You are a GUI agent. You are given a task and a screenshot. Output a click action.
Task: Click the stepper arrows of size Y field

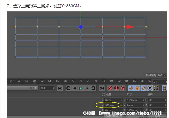point(144,105)
